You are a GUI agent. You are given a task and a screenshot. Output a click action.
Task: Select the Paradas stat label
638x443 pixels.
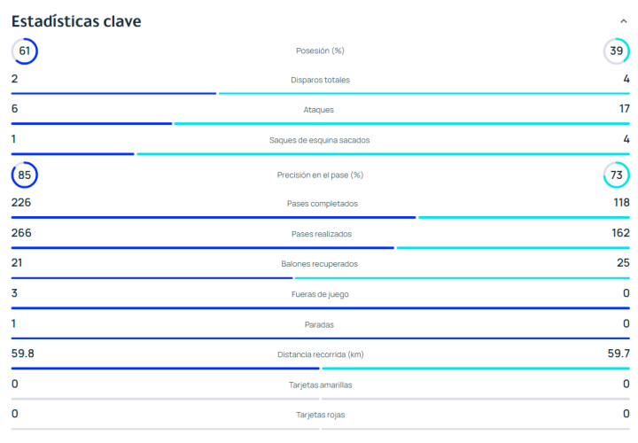tap(320, 324)
